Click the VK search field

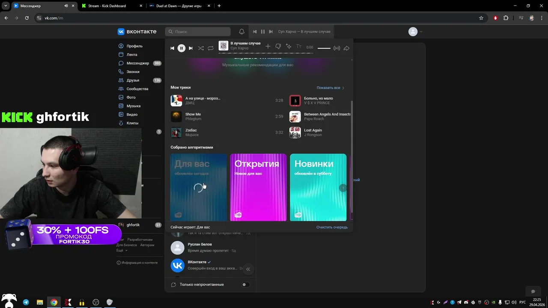point(198,32)
